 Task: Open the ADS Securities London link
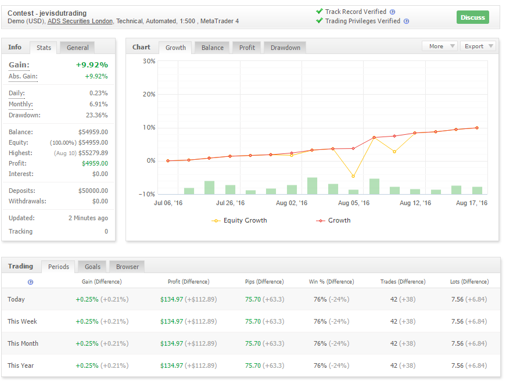(80, 21)
